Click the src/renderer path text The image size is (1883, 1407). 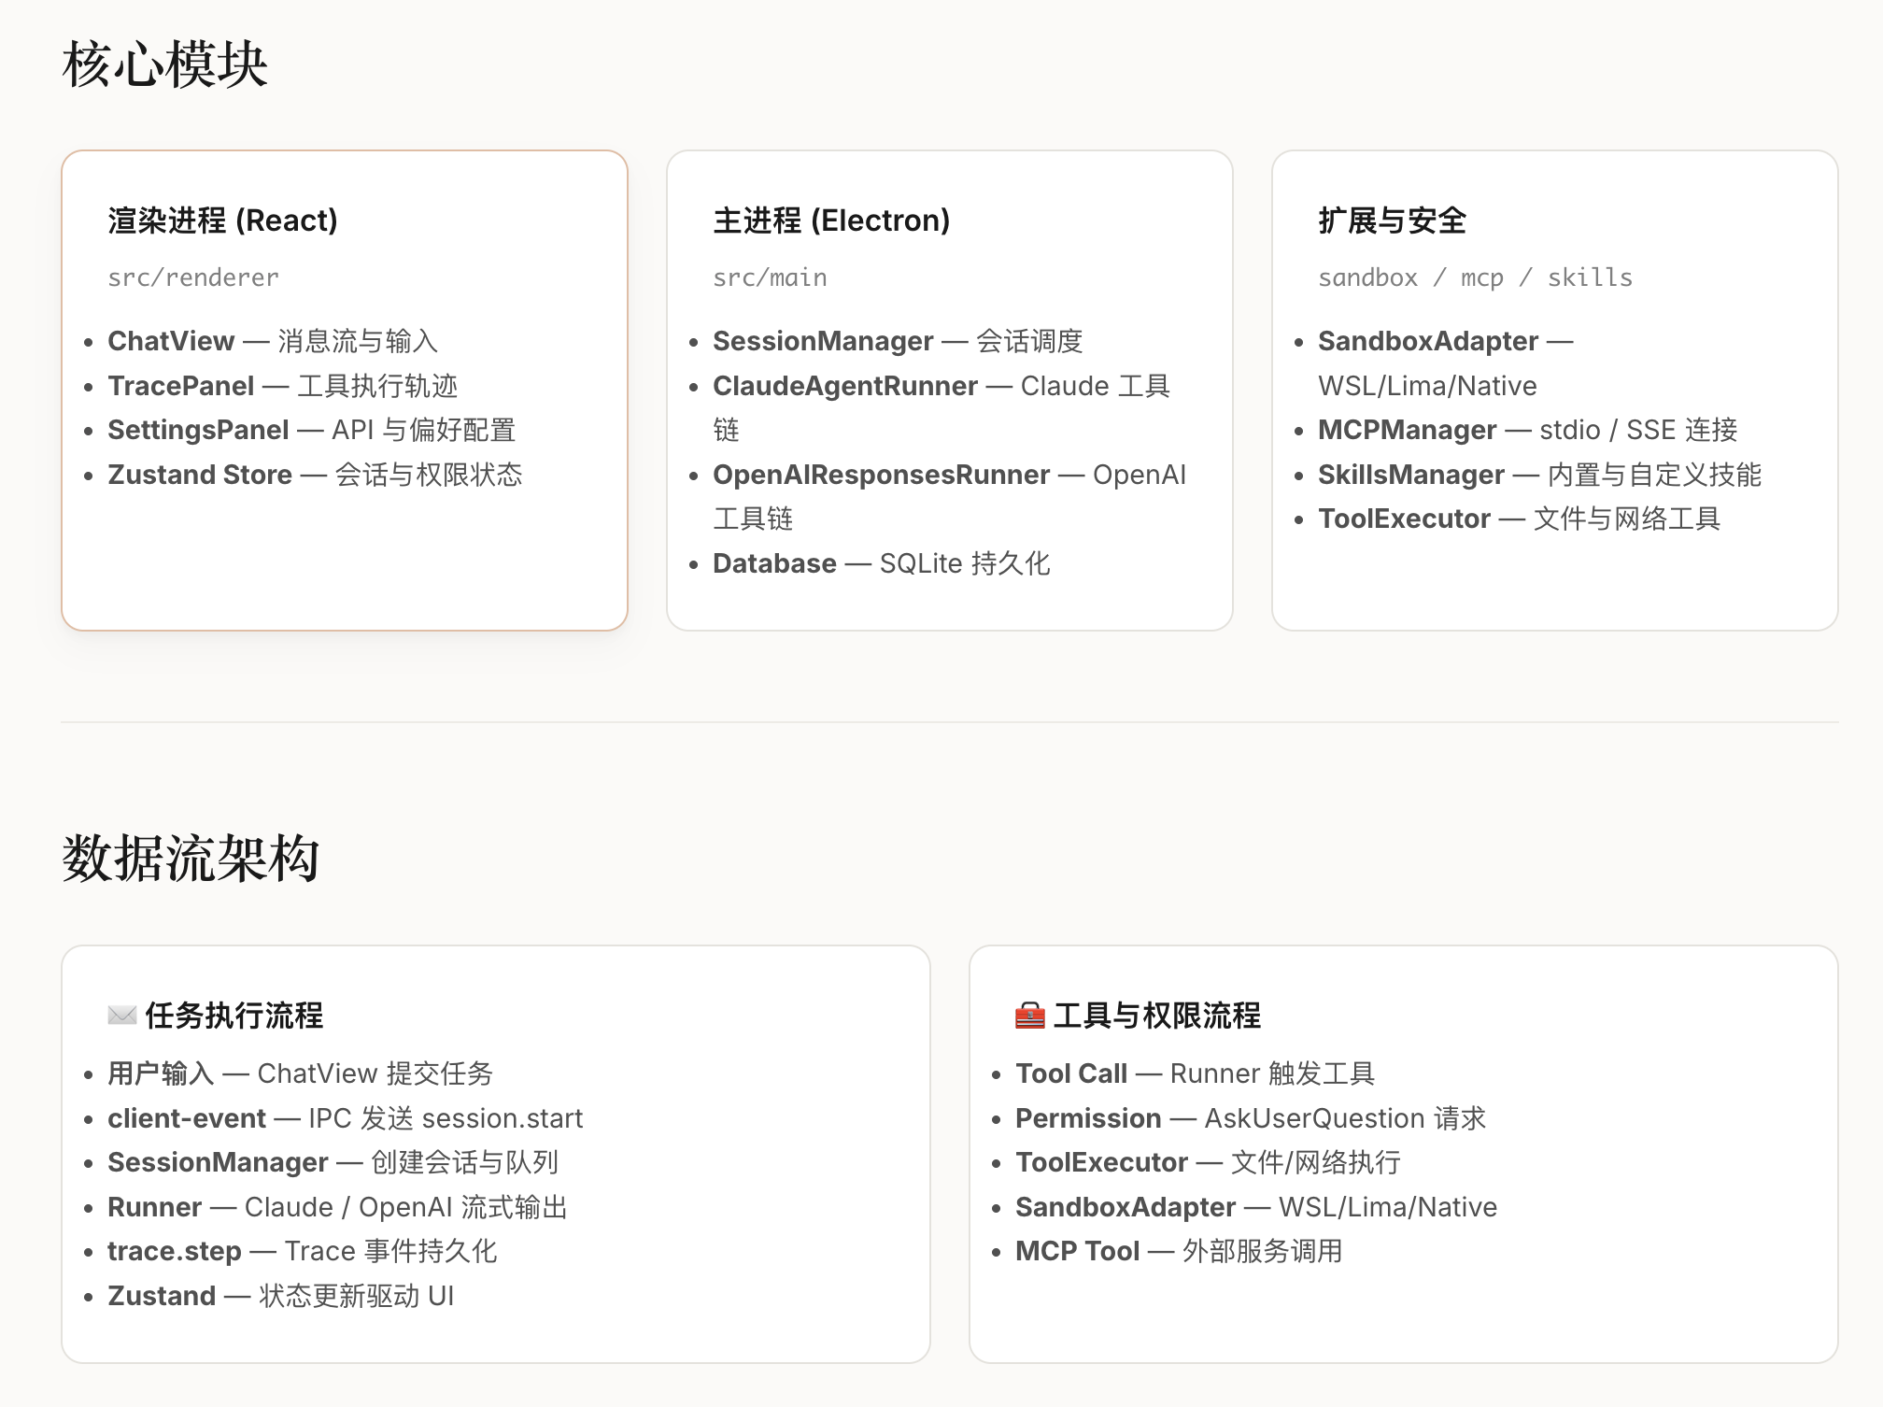point(192,277)
